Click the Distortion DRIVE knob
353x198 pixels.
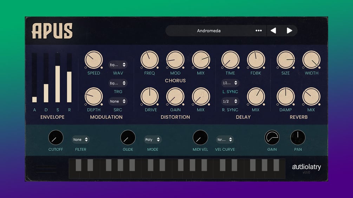tap(150, 96)
